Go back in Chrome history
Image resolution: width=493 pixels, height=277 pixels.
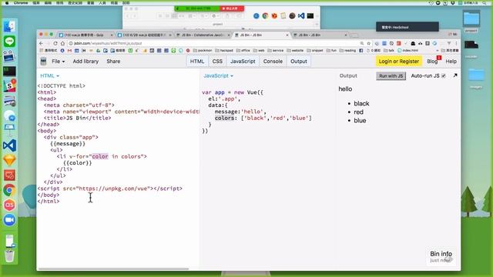[x=41, y=43]
